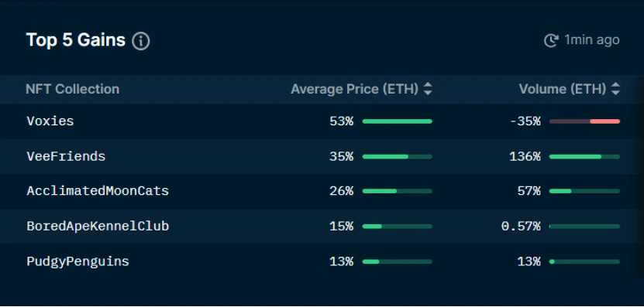
Task: Sort by Volume (ETH) arrows
Action: coord(615,89)
